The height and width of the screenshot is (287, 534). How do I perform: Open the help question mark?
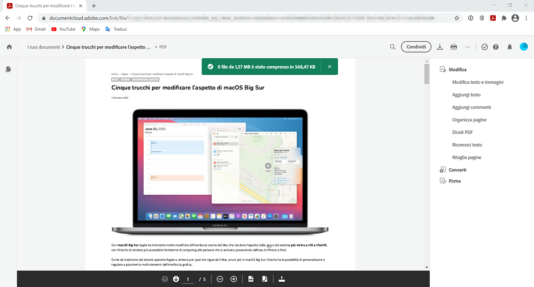tap(496, 47)
